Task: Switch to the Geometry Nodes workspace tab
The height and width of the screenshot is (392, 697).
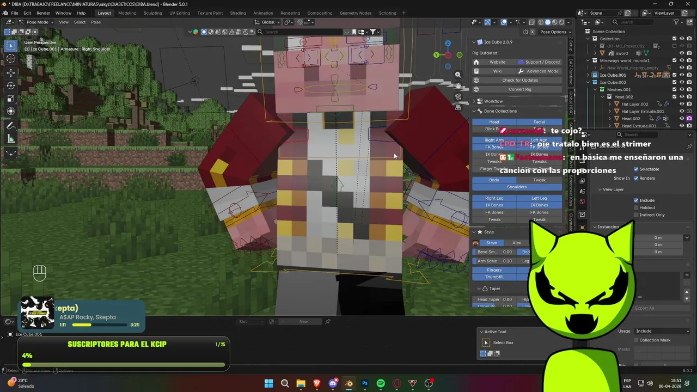Action: pos(355,13)
